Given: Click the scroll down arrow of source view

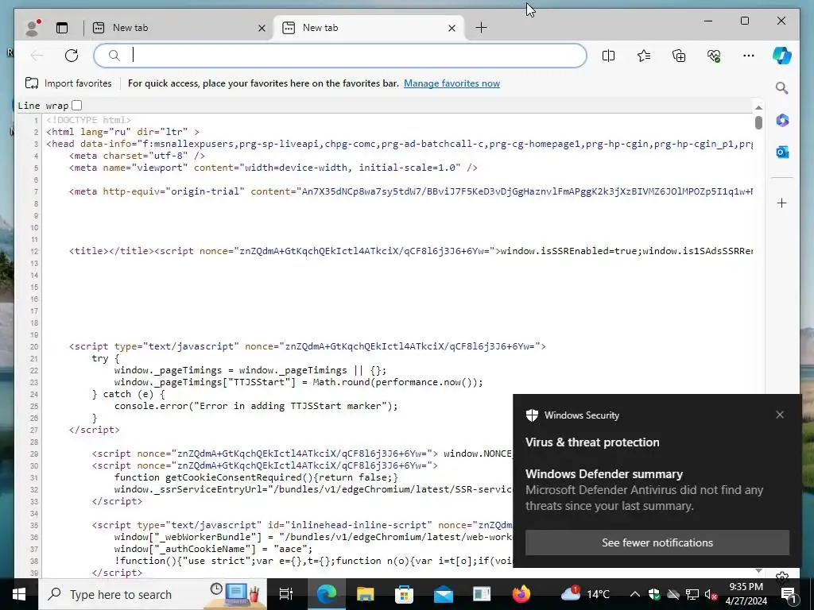Looking at the screenshot, I should pyautogui.click(x=758, y=570).
